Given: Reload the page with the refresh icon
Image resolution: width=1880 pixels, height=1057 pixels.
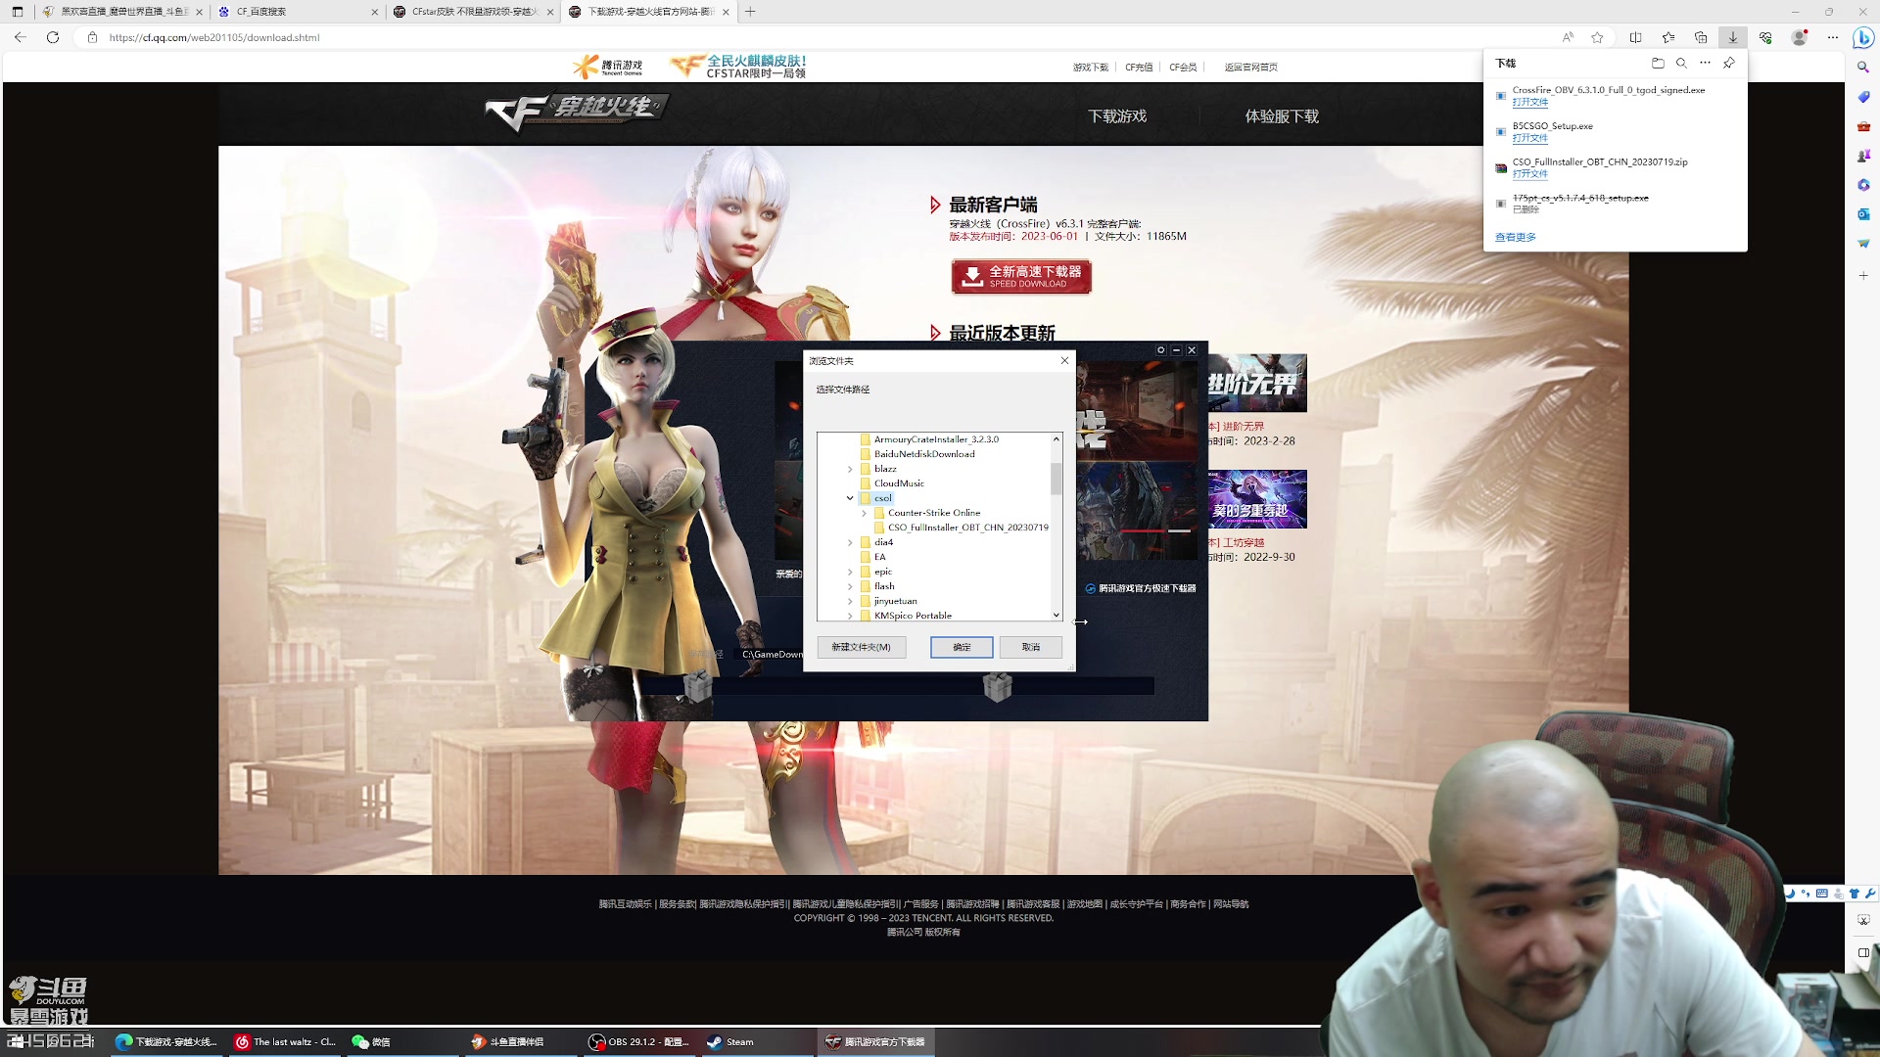Looking at the screenshot, I should [x=53, y=37].
